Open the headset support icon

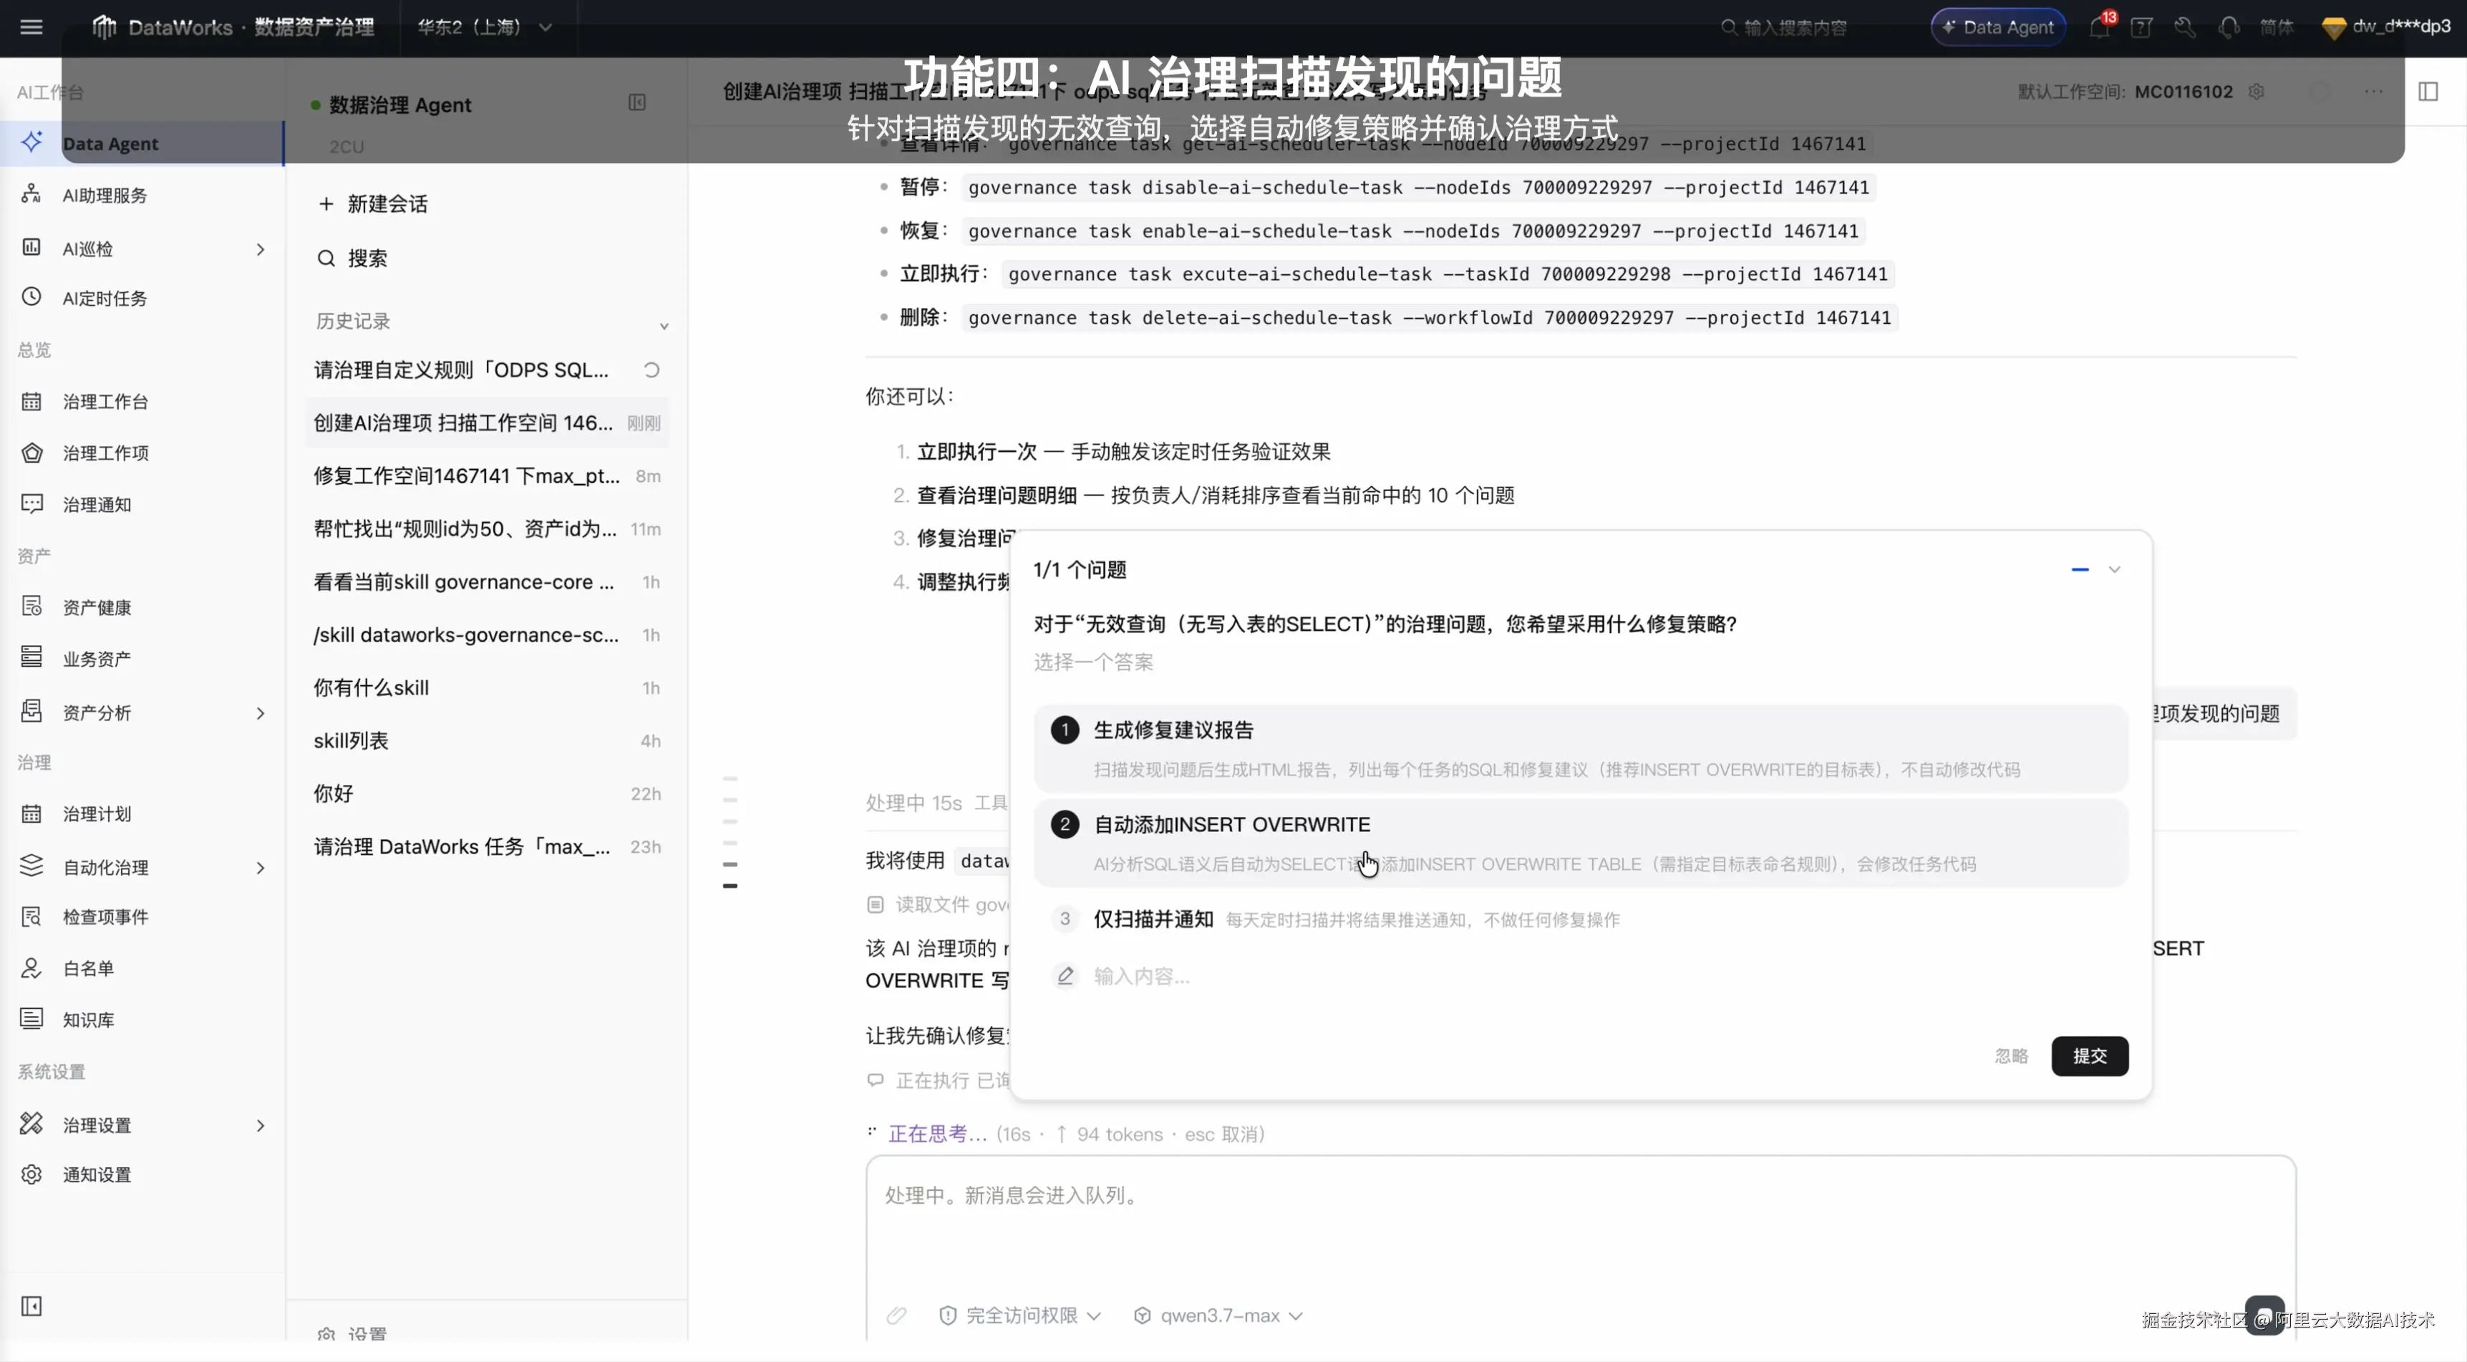coord(2229,26)
